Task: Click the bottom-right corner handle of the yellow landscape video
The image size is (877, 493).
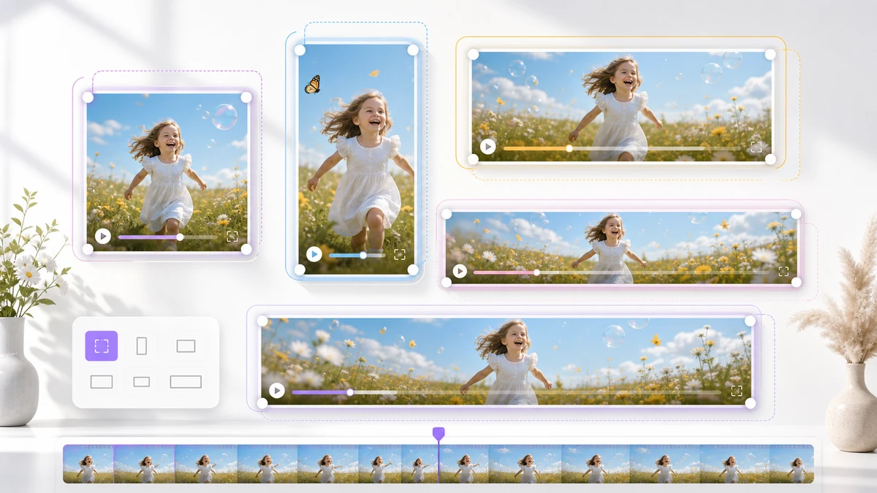Action: pos(770,159)
